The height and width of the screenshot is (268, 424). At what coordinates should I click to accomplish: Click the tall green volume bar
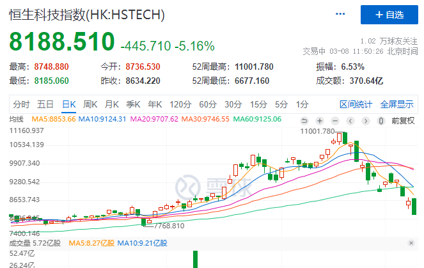(195, 259)
